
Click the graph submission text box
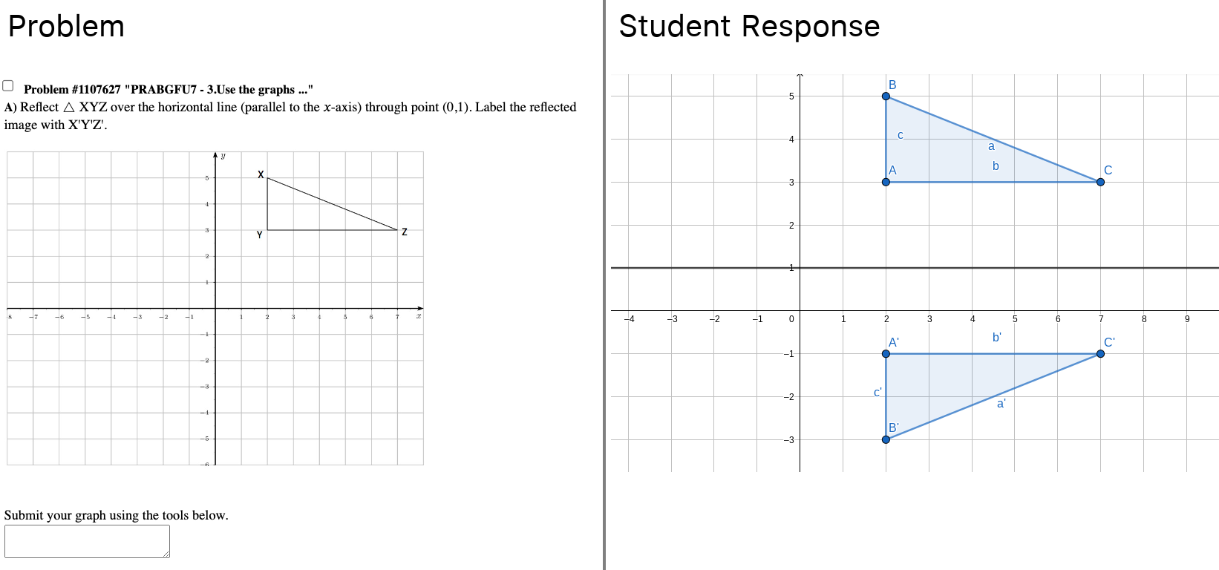click(x=87, y=541)
